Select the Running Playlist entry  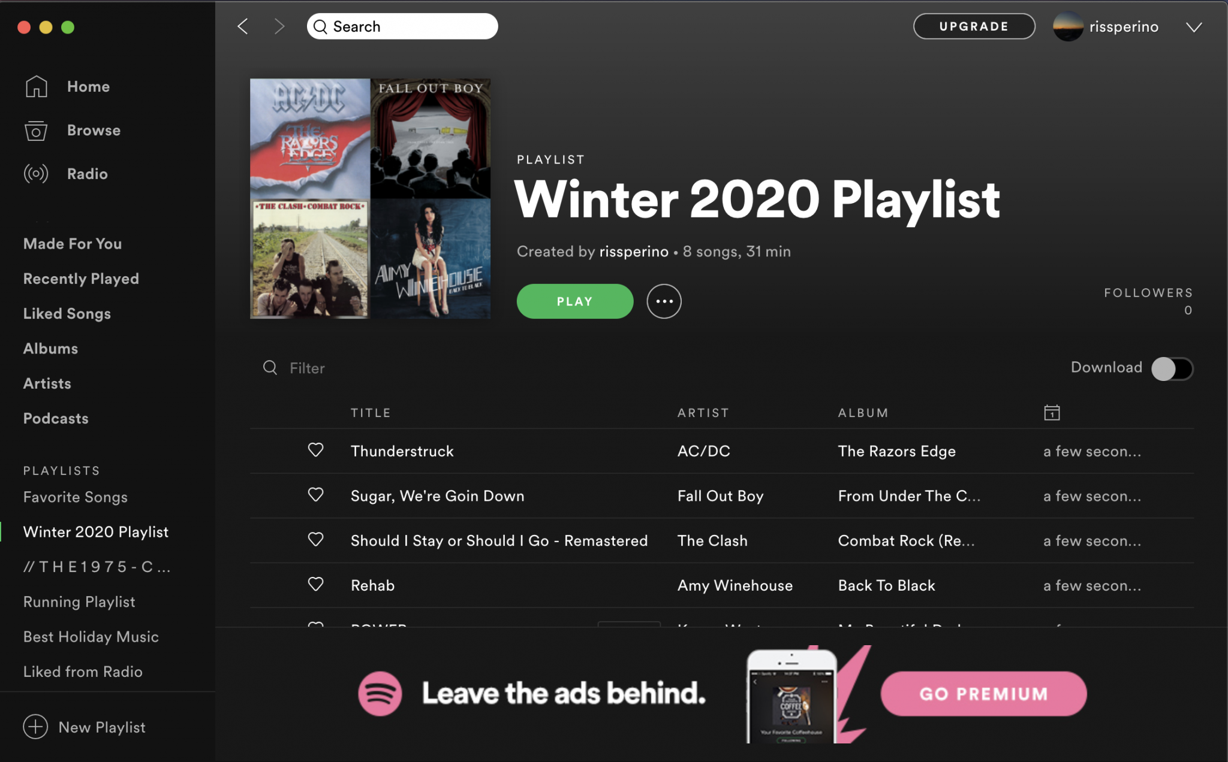click(79, 601)
